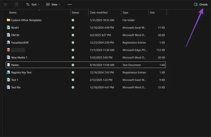Sort by the Size column header
Screen dimensions: 211x137
click(x=152, y=12)
